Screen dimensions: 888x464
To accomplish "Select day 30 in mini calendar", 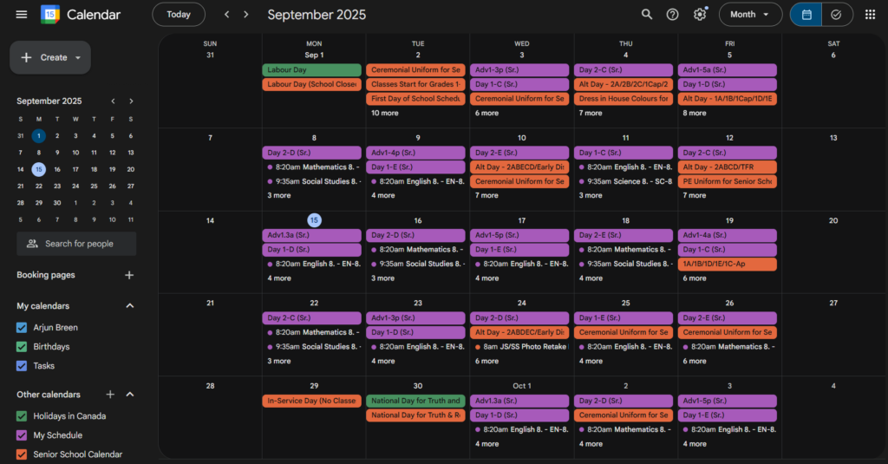I will pos(57,203).
